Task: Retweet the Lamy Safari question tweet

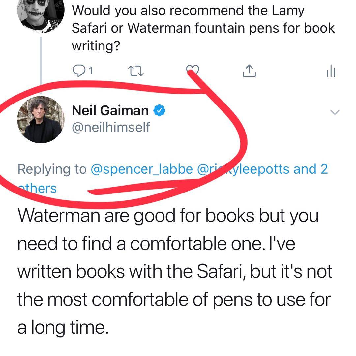Action: click(x=136, y=71)
